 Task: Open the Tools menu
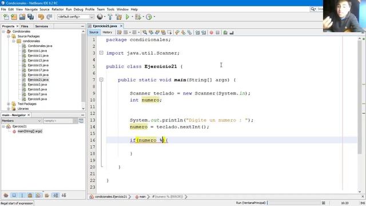[x=110, y=9]
